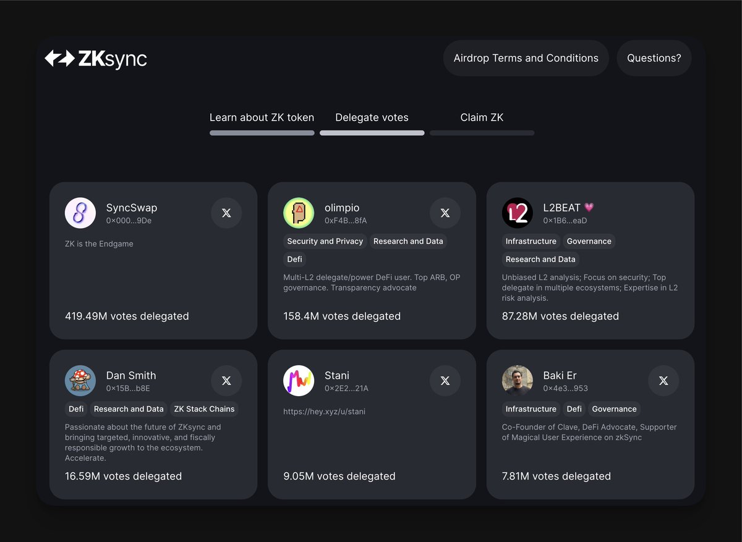Image resolution: width=742 pixels, height=542 pixels.
Task: Click Stani's colorful avatar
Action: click(299, 381)
